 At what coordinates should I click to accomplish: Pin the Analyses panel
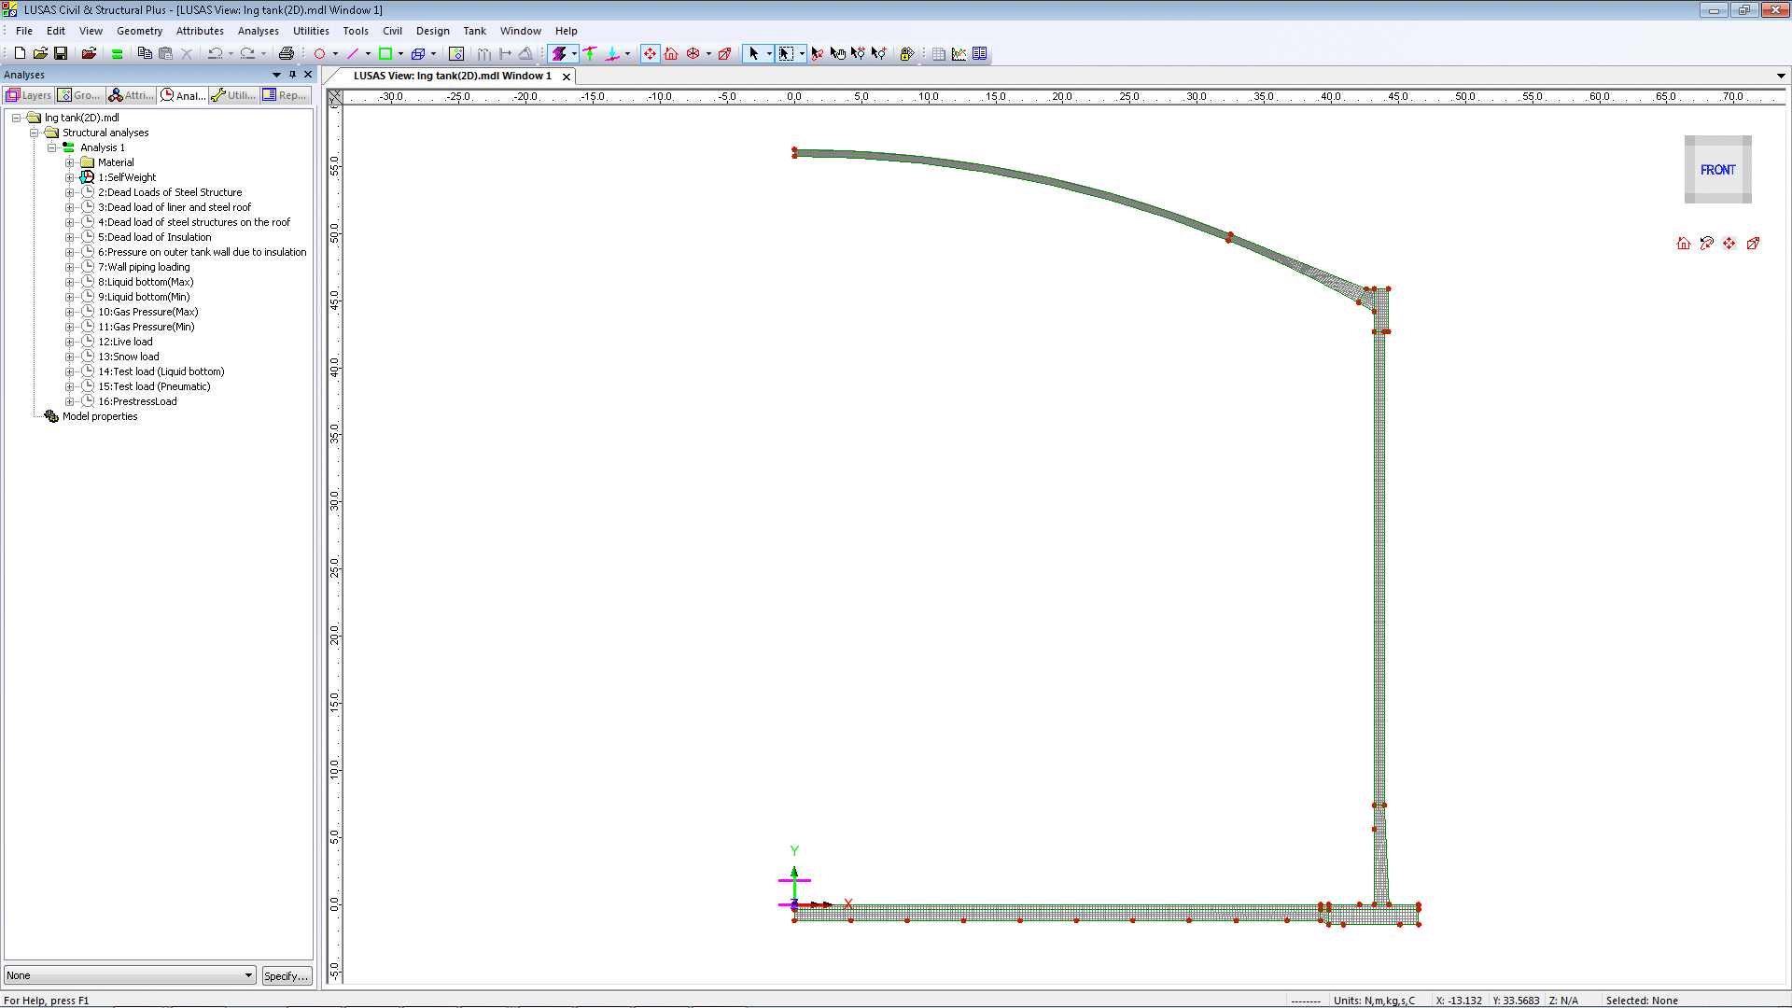(292, 75)
